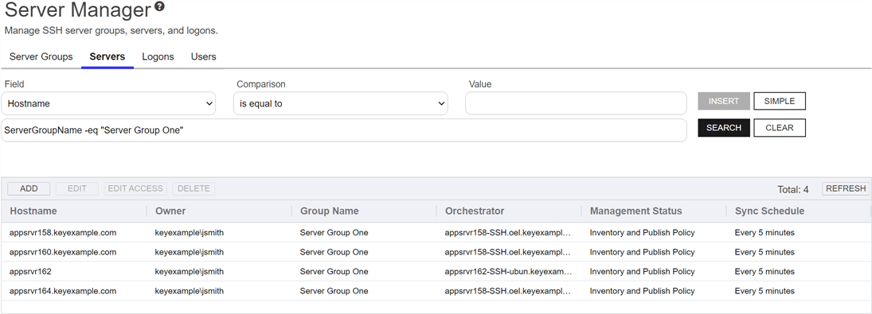Click into the Value input field
This screenshot has width=872, height=314.
pos(576,103)
